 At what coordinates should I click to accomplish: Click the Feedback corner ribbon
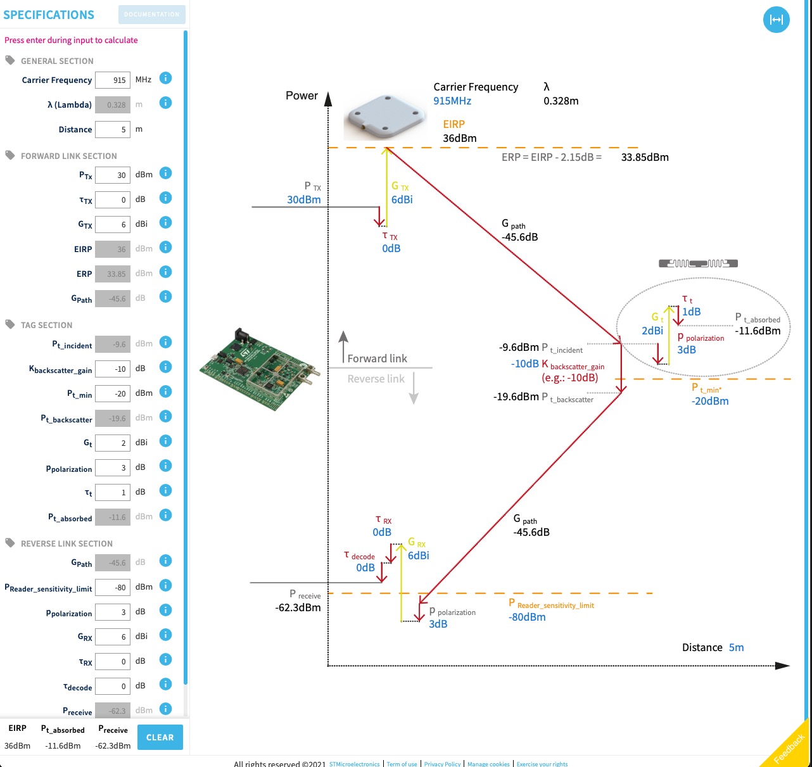(x=790, y=747)
